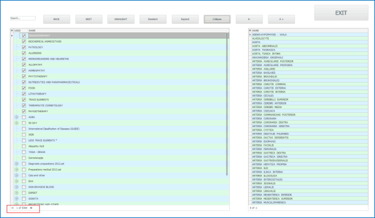Expand the Cats and other node
375x218 pixels.
(17, 175)
